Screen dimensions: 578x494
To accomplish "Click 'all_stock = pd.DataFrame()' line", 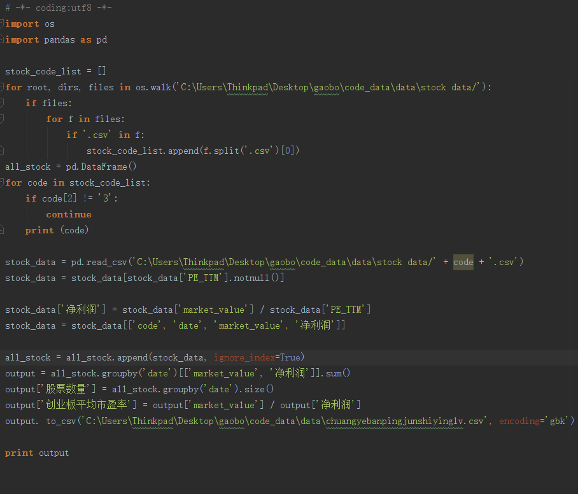I will tap(71, 167).
